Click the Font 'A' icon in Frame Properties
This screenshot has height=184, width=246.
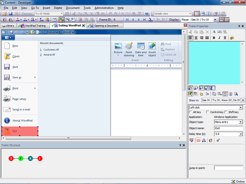pyautogui.click(x=214, y=32)
